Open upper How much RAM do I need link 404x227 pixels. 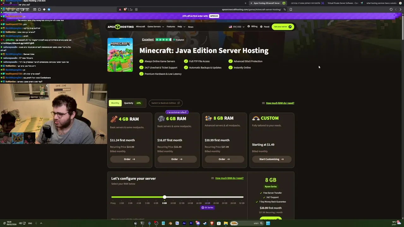click(280, 103)
